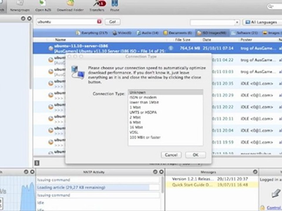Click the info badge on ubuntu-11.10-server-i386 row
The height and width of the screenshot is (211, 282).
[171, 48]
